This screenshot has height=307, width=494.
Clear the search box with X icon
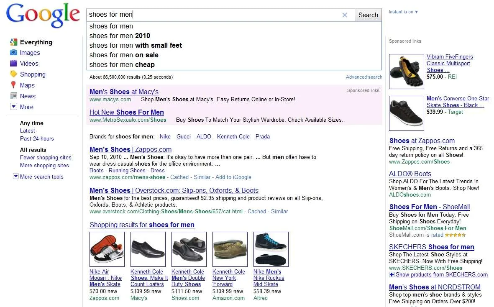tap(345, 15)
